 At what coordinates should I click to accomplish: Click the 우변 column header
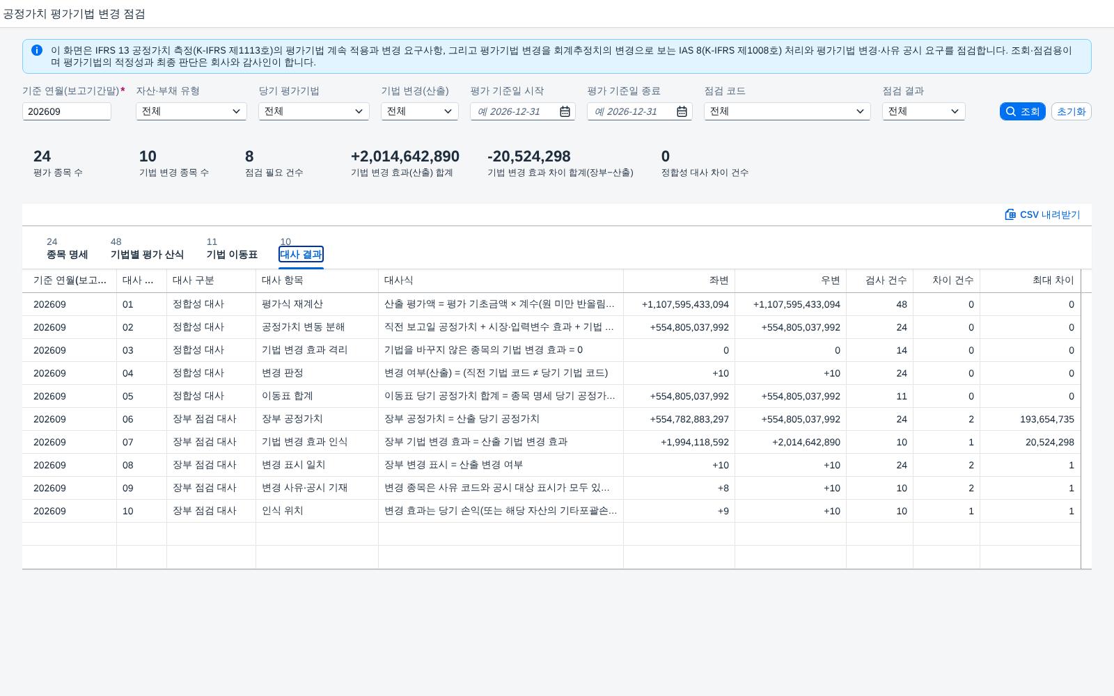(x=790, y=280)
